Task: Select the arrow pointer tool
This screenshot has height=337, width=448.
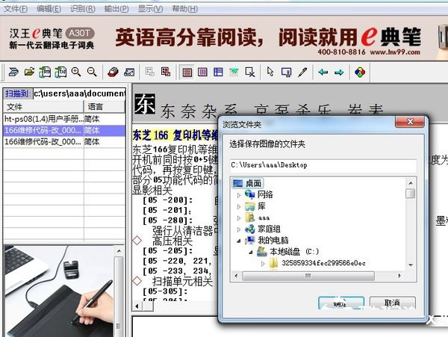Action: [270, 72]
